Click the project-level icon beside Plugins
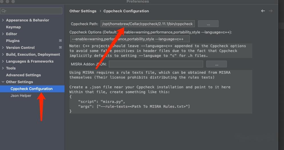 click(60, 41)
